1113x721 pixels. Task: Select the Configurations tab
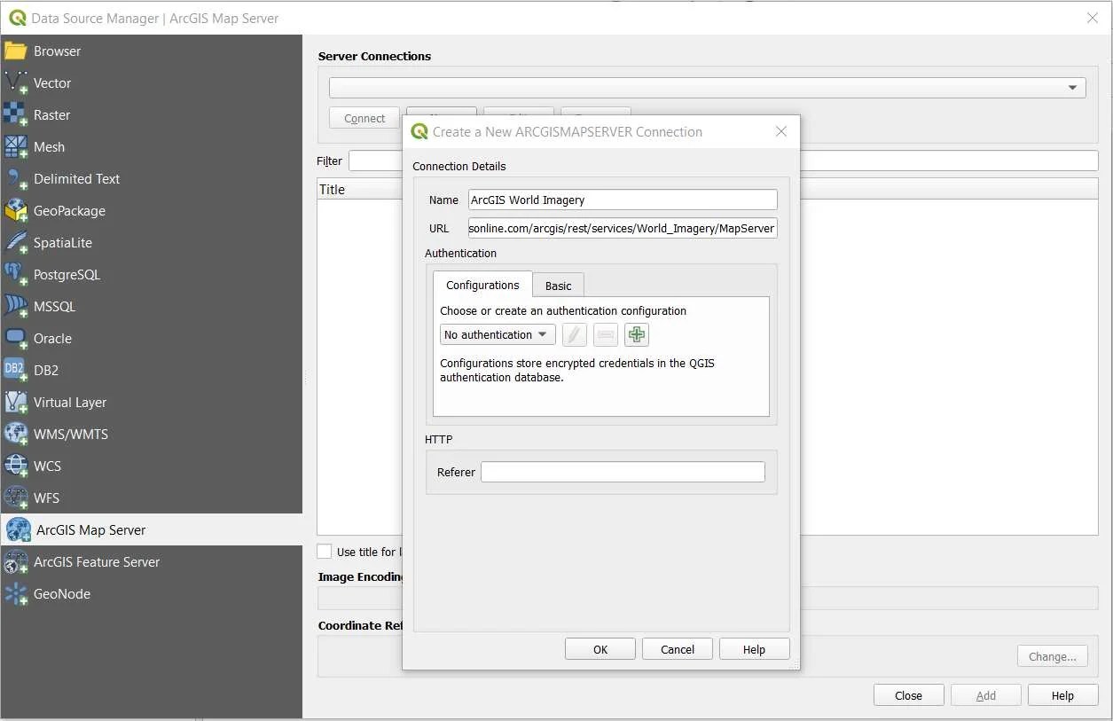pos(482,285)
